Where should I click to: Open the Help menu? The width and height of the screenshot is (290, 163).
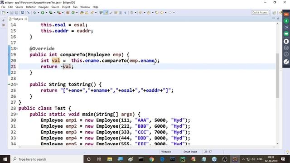point(95,7)
